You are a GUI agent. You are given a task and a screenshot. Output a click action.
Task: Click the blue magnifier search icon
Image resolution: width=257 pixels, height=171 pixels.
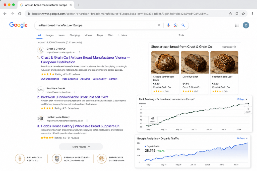tap(183, 25)
